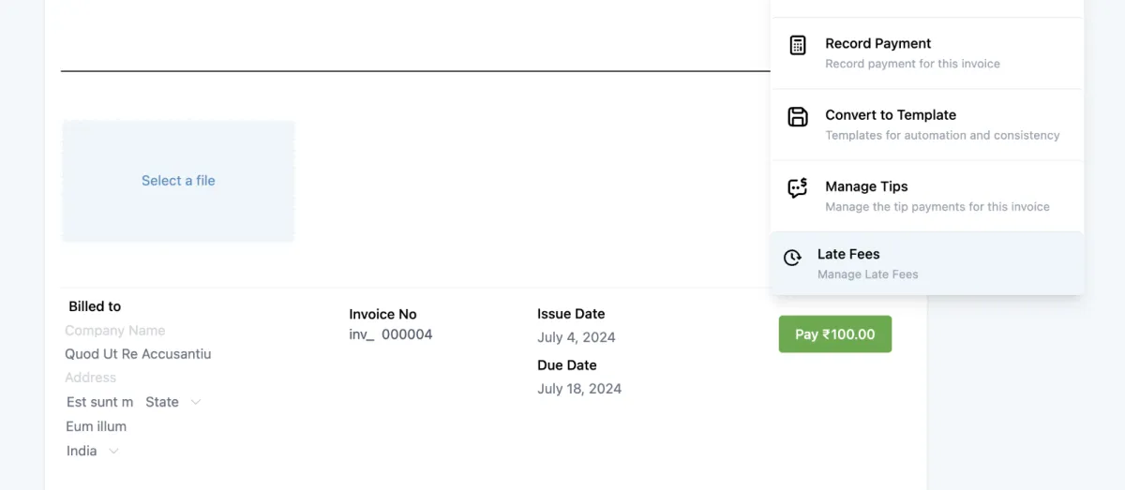Click the invoice number 000004
Image resolution: width=1125 pixels, height=490 pixels.
[407, 334]
